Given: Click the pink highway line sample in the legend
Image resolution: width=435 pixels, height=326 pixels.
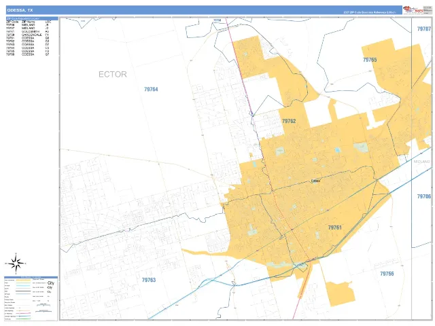Looking at the screenshot, I should pyautogui.click(x=23, y=313).
